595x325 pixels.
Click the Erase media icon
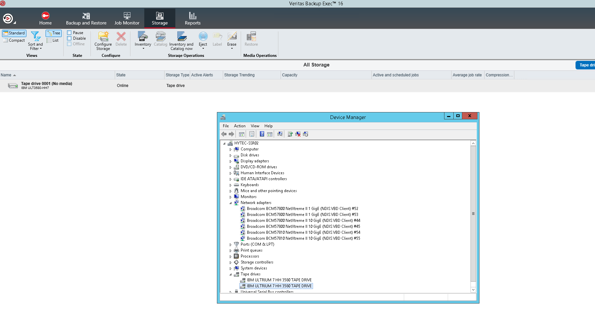click(x=232, y=36)
